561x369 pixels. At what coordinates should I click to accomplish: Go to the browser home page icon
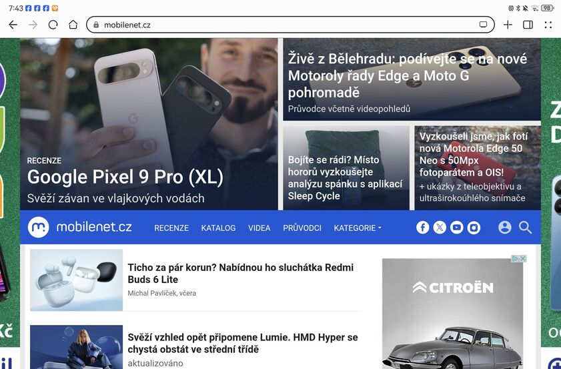click(x=73, y=25)
